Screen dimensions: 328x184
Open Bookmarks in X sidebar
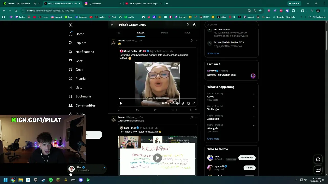80,96
